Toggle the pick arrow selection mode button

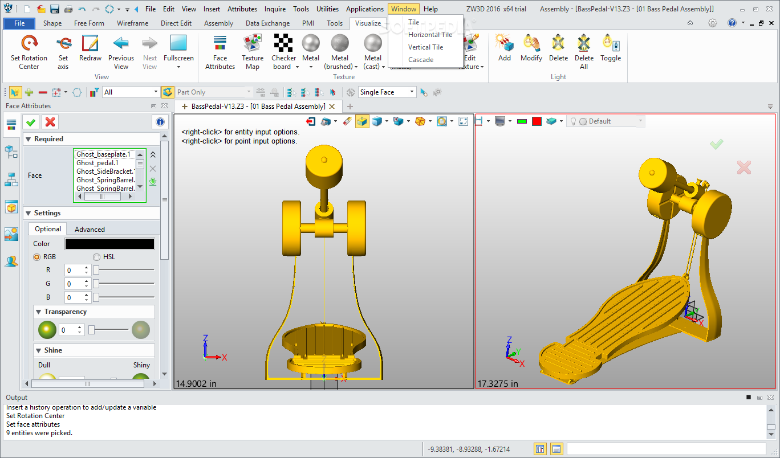15,92
